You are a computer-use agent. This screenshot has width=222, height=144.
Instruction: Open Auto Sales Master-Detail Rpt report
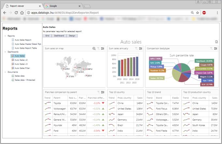coord(27,44)
